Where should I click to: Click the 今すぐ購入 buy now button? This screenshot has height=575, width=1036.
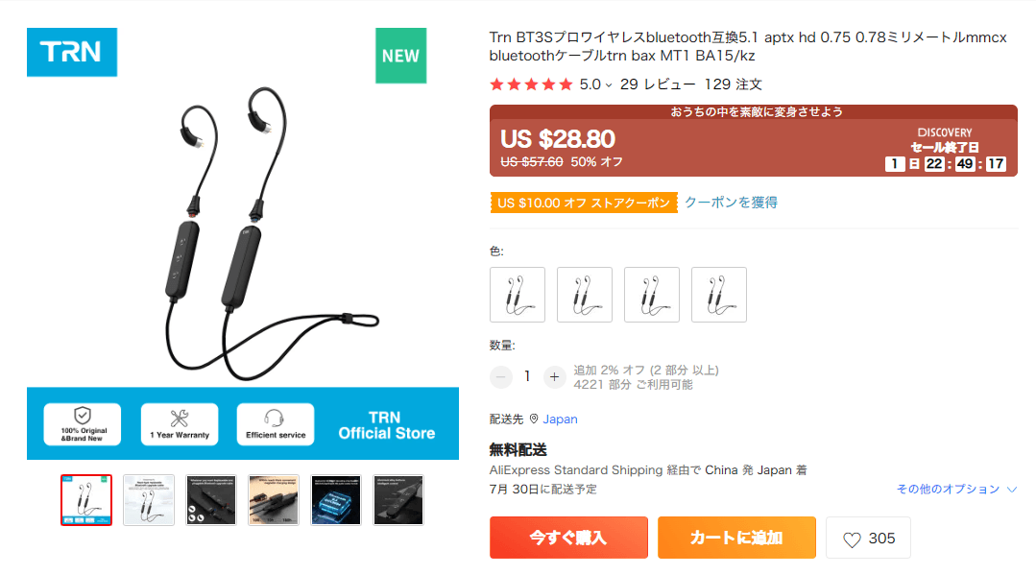point(568,538)
